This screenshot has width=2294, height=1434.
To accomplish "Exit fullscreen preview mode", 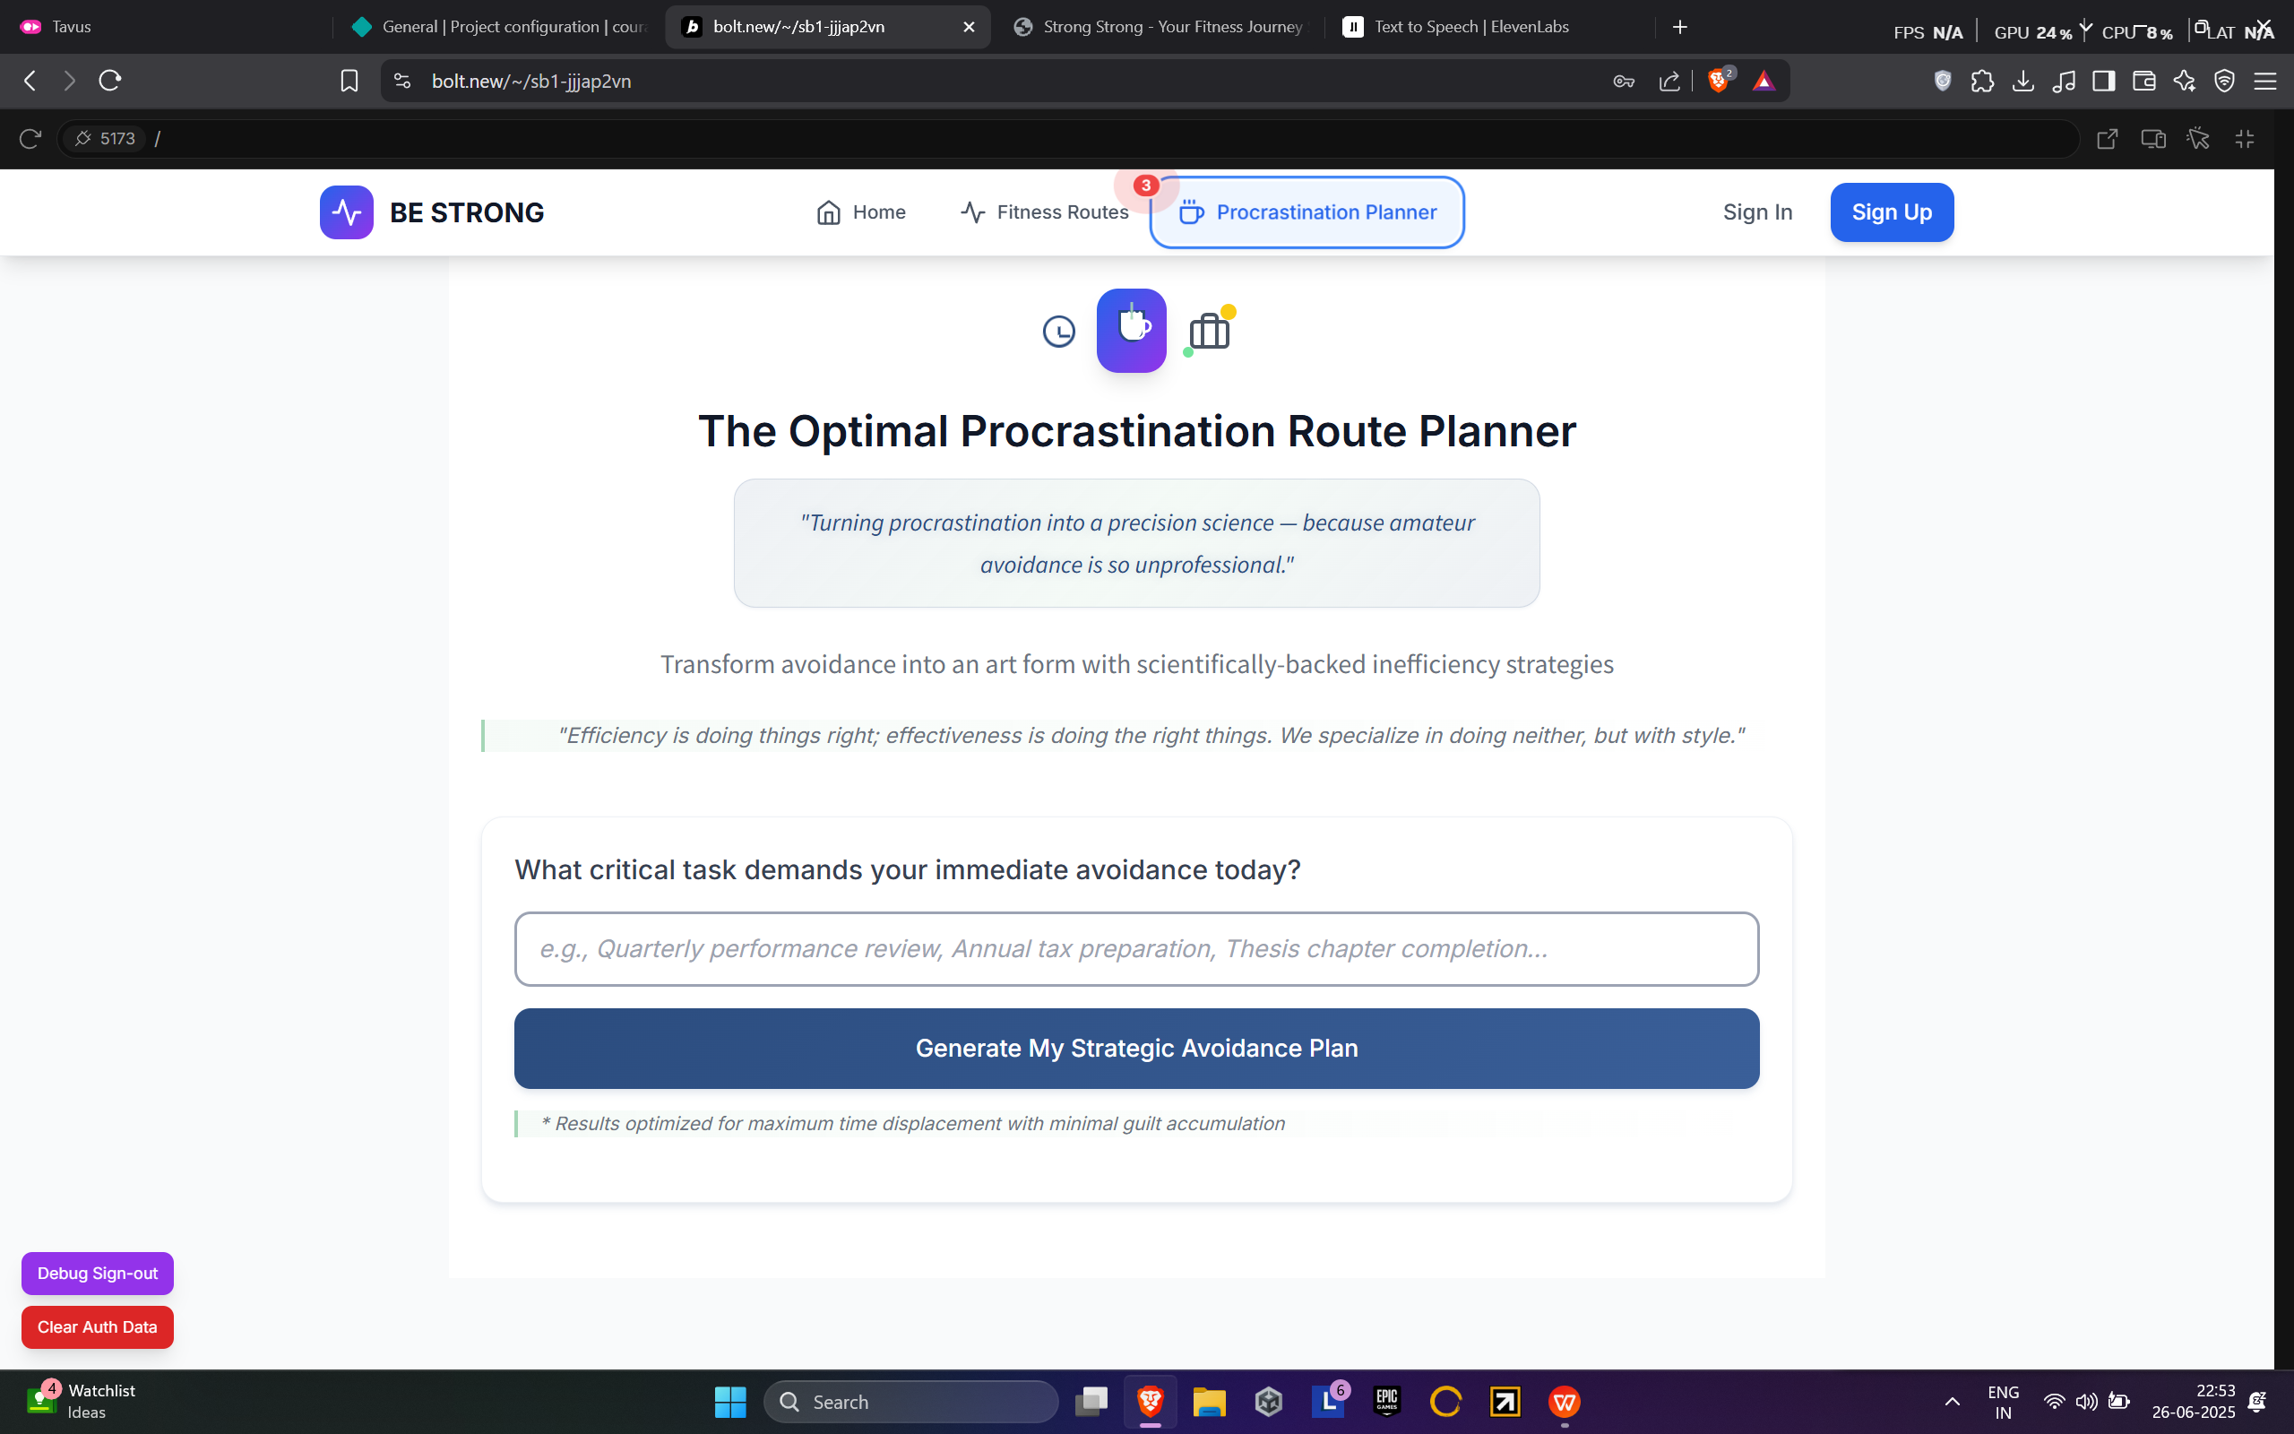I will click(x=2245, y=138).
